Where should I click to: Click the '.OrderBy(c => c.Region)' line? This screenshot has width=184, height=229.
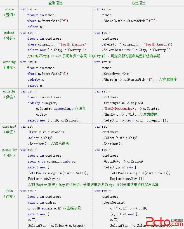pyautogui.click(x=122, y=103)
